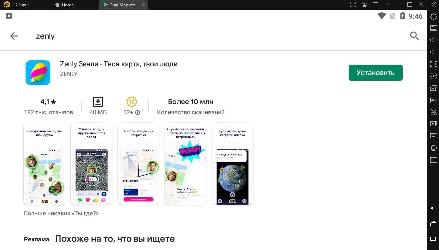Switch to the Home tab in LDPlayer
The image size is (439, 250).
coord(64,5)
